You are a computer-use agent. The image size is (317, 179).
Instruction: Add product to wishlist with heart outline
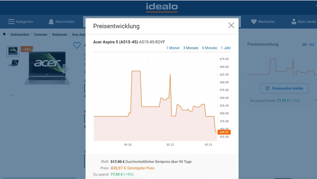click(x=77, y=46)
